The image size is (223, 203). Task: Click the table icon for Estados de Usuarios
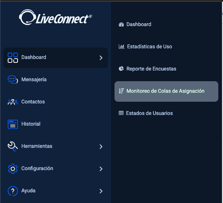tap(121, 113)
